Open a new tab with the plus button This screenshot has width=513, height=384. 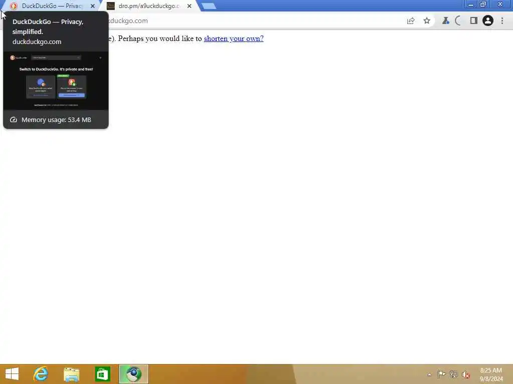tap(208, 6)
